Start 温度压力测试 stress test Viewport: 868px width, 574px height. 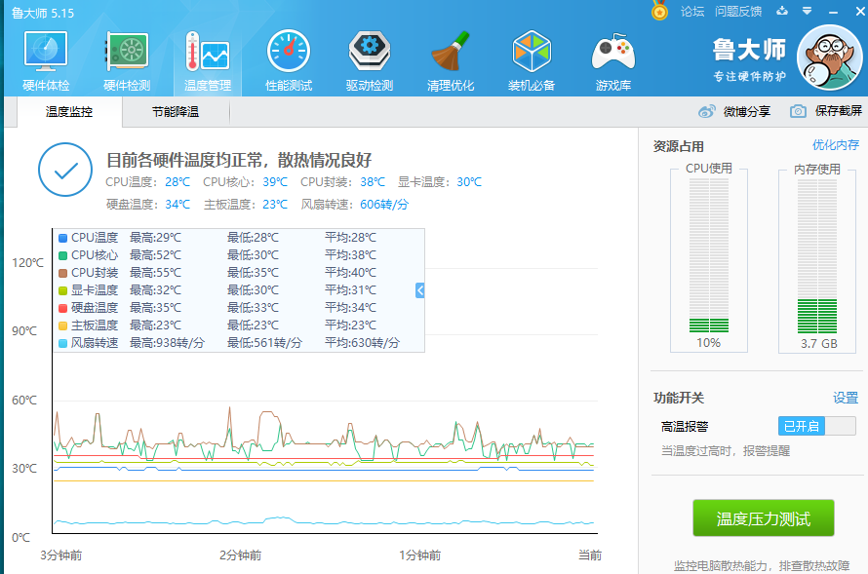(764, 518)
